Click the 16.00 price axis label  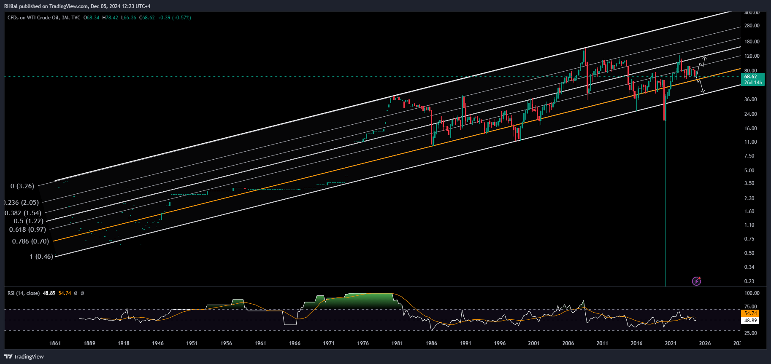click(x=750, y=128)
